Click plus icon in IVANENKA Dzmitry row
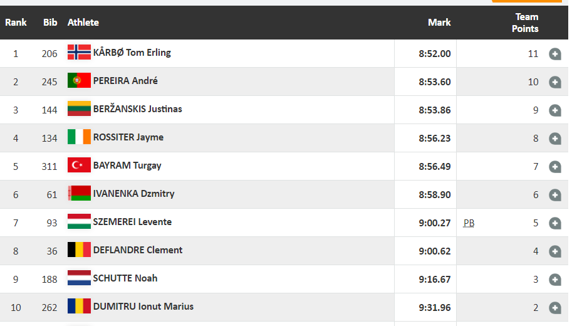The image size is (572, 326). (x=555, y=195)
